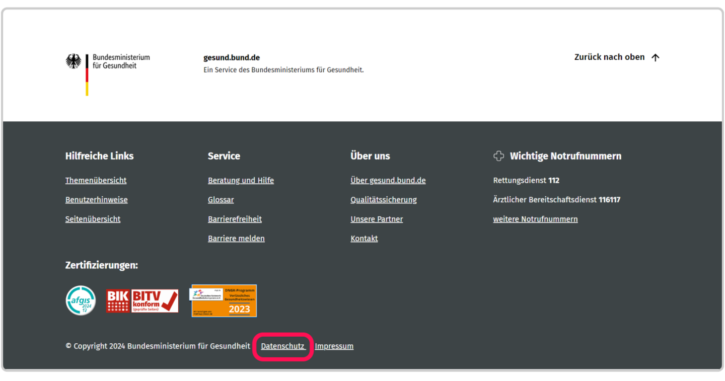Click the Kontakt link
This screenshot has width=725, height=381.
[x=364, y=239]
